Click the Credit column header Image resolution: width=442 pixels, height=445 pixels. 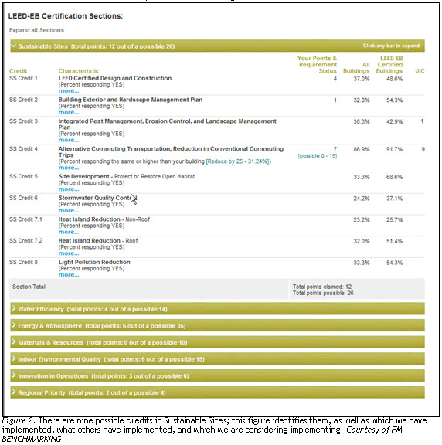point(19,71)
